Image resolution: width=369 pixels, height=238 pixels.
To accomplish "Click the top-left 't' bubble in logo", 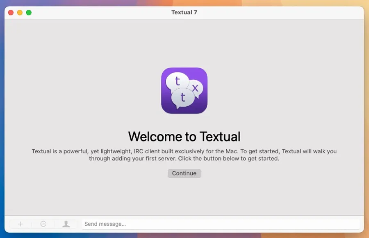I will pyautogui.click(x=177, y=81).
